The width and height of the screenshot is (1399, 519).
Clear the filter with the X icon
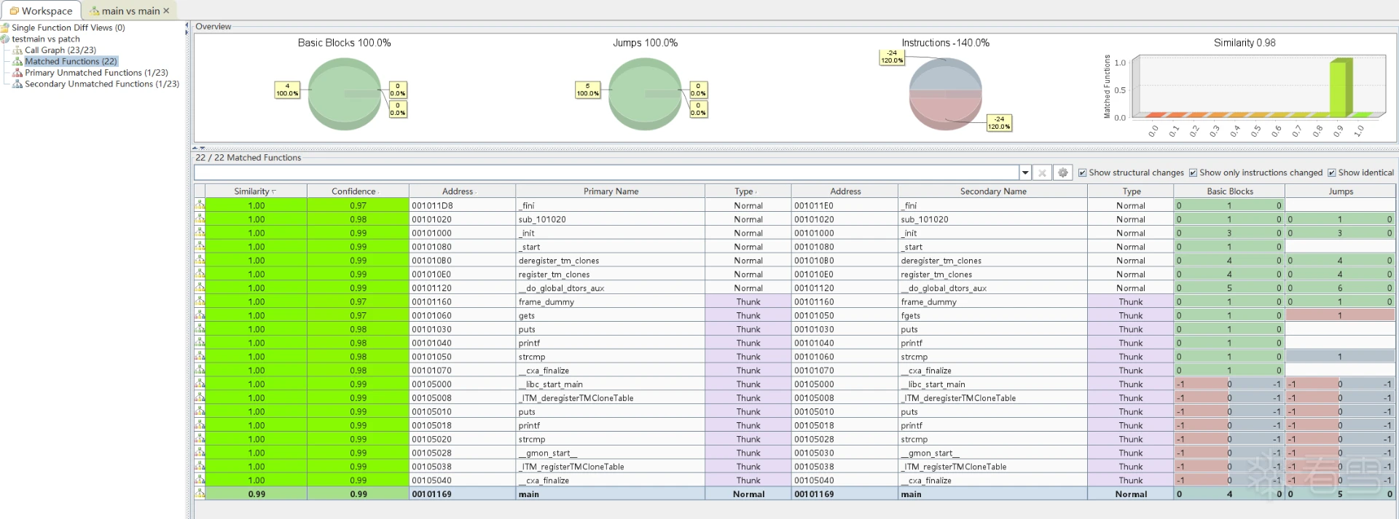[x=1042, y=173]
